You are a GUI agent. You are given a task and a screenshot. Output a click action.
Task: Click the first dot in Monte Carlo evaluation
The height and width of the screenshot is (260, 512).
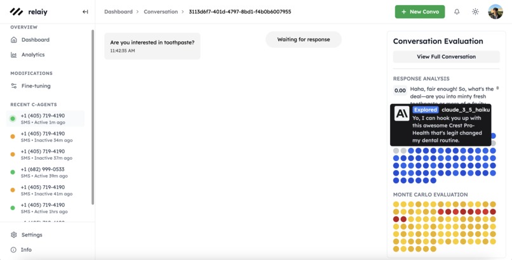(x=396, y=205)
